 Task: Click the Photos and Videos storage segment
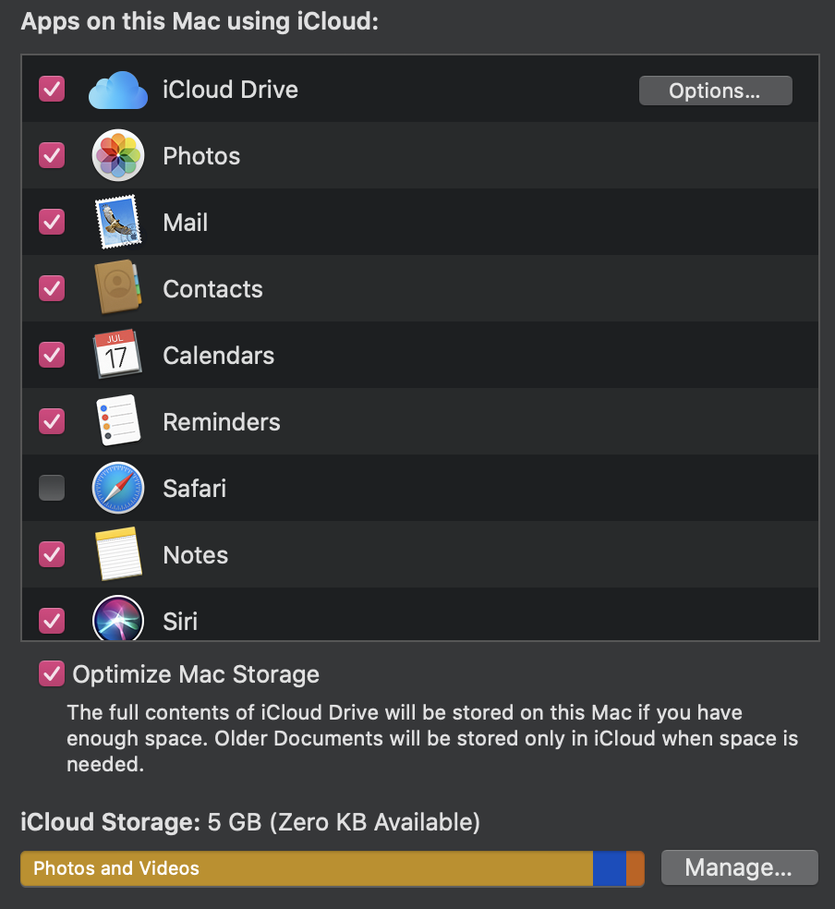point(305,868)
